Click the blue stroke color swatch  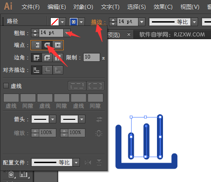coord(73,22)
